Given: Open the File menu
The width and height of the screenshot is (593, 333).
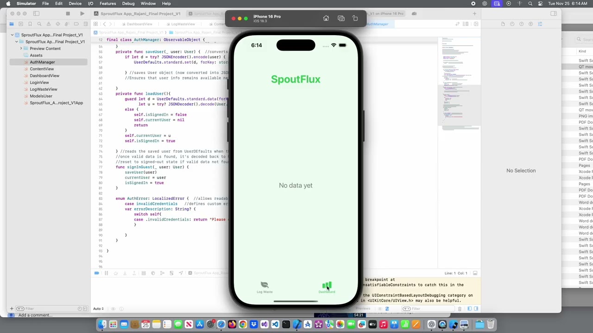Looking at the screenshot, I should (45, 4).
